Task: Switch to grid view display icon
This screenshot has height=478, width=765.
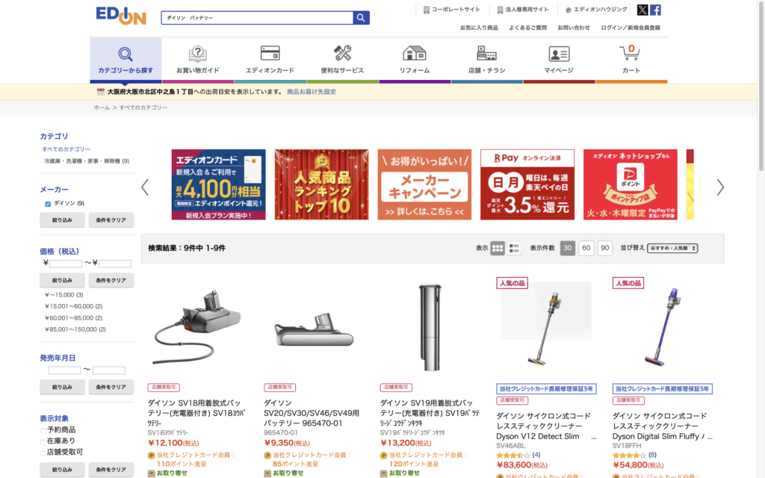Action: point(497,248)
